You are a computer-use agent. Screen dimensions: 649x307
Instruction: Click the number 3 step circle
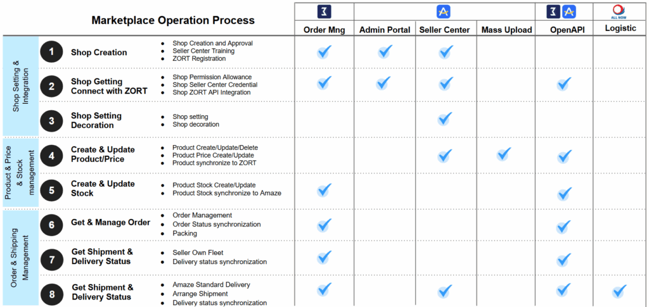click(51, 120)
